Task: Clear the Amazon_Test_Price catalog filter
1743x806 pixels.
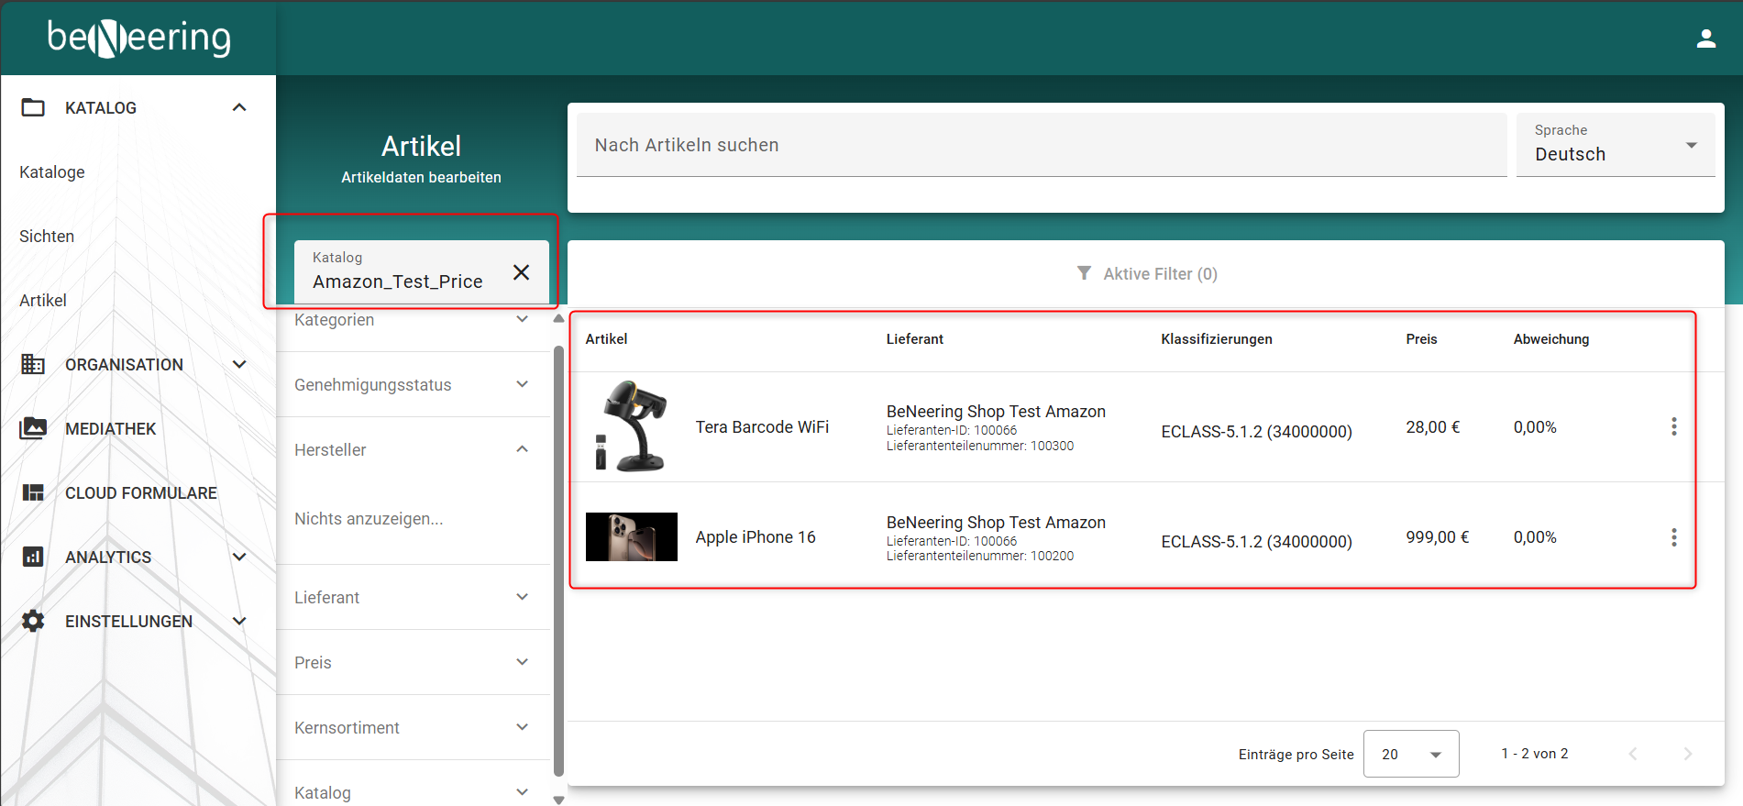Action: 521,272
